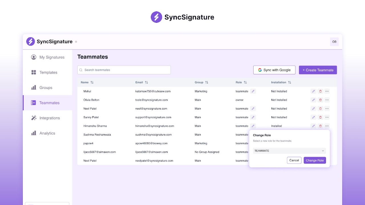Click No Group Assigned cell
Screen dimensions: 365x205
pyautogui.click(x=207, y=152)
